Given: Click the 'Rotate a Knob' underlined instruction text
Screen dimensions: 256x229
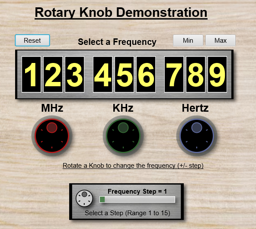Looking at the screenshot, I should click(133, 166).
